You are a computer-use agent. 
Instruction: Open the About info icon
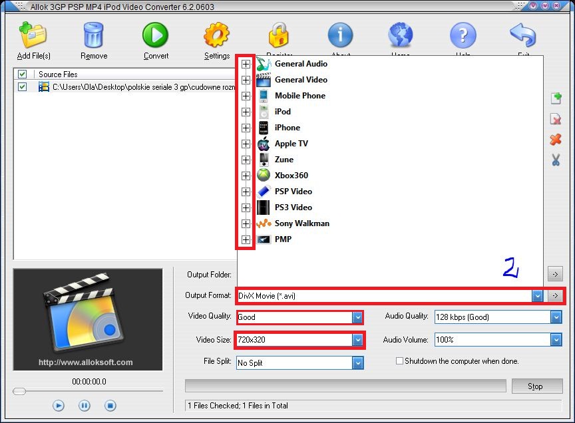coord(340,35)
